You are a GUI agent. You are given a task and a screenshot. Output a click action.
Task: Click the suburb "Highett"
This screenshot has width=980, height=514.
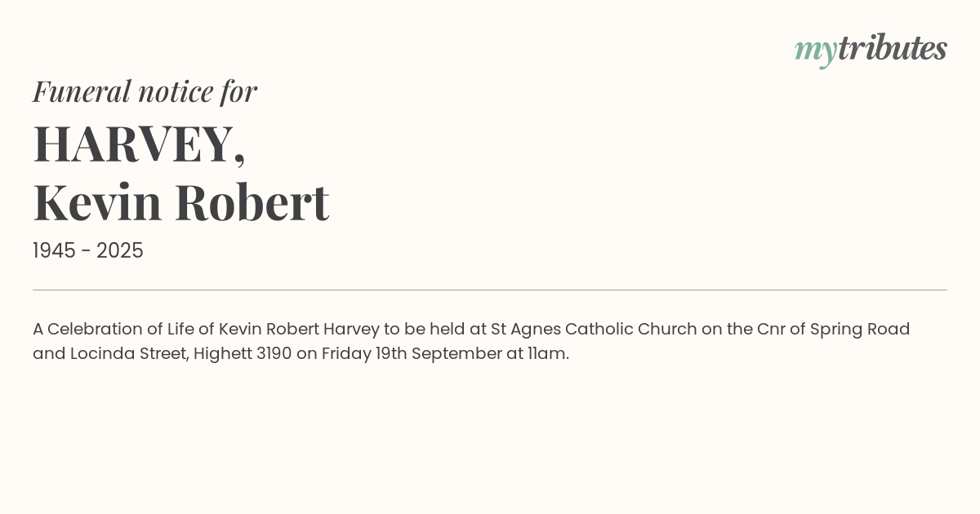[222, 354]
